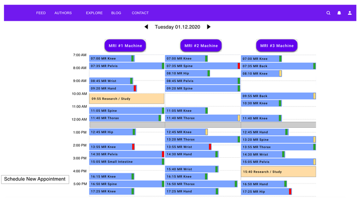Open the CONTACT nav link
The height and width of the screenshot is (198, 359).
(140, 13)
